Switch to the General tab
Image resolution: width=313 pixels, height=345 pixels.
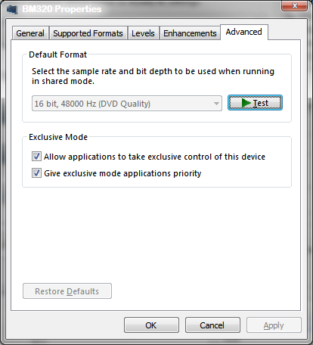30,33
